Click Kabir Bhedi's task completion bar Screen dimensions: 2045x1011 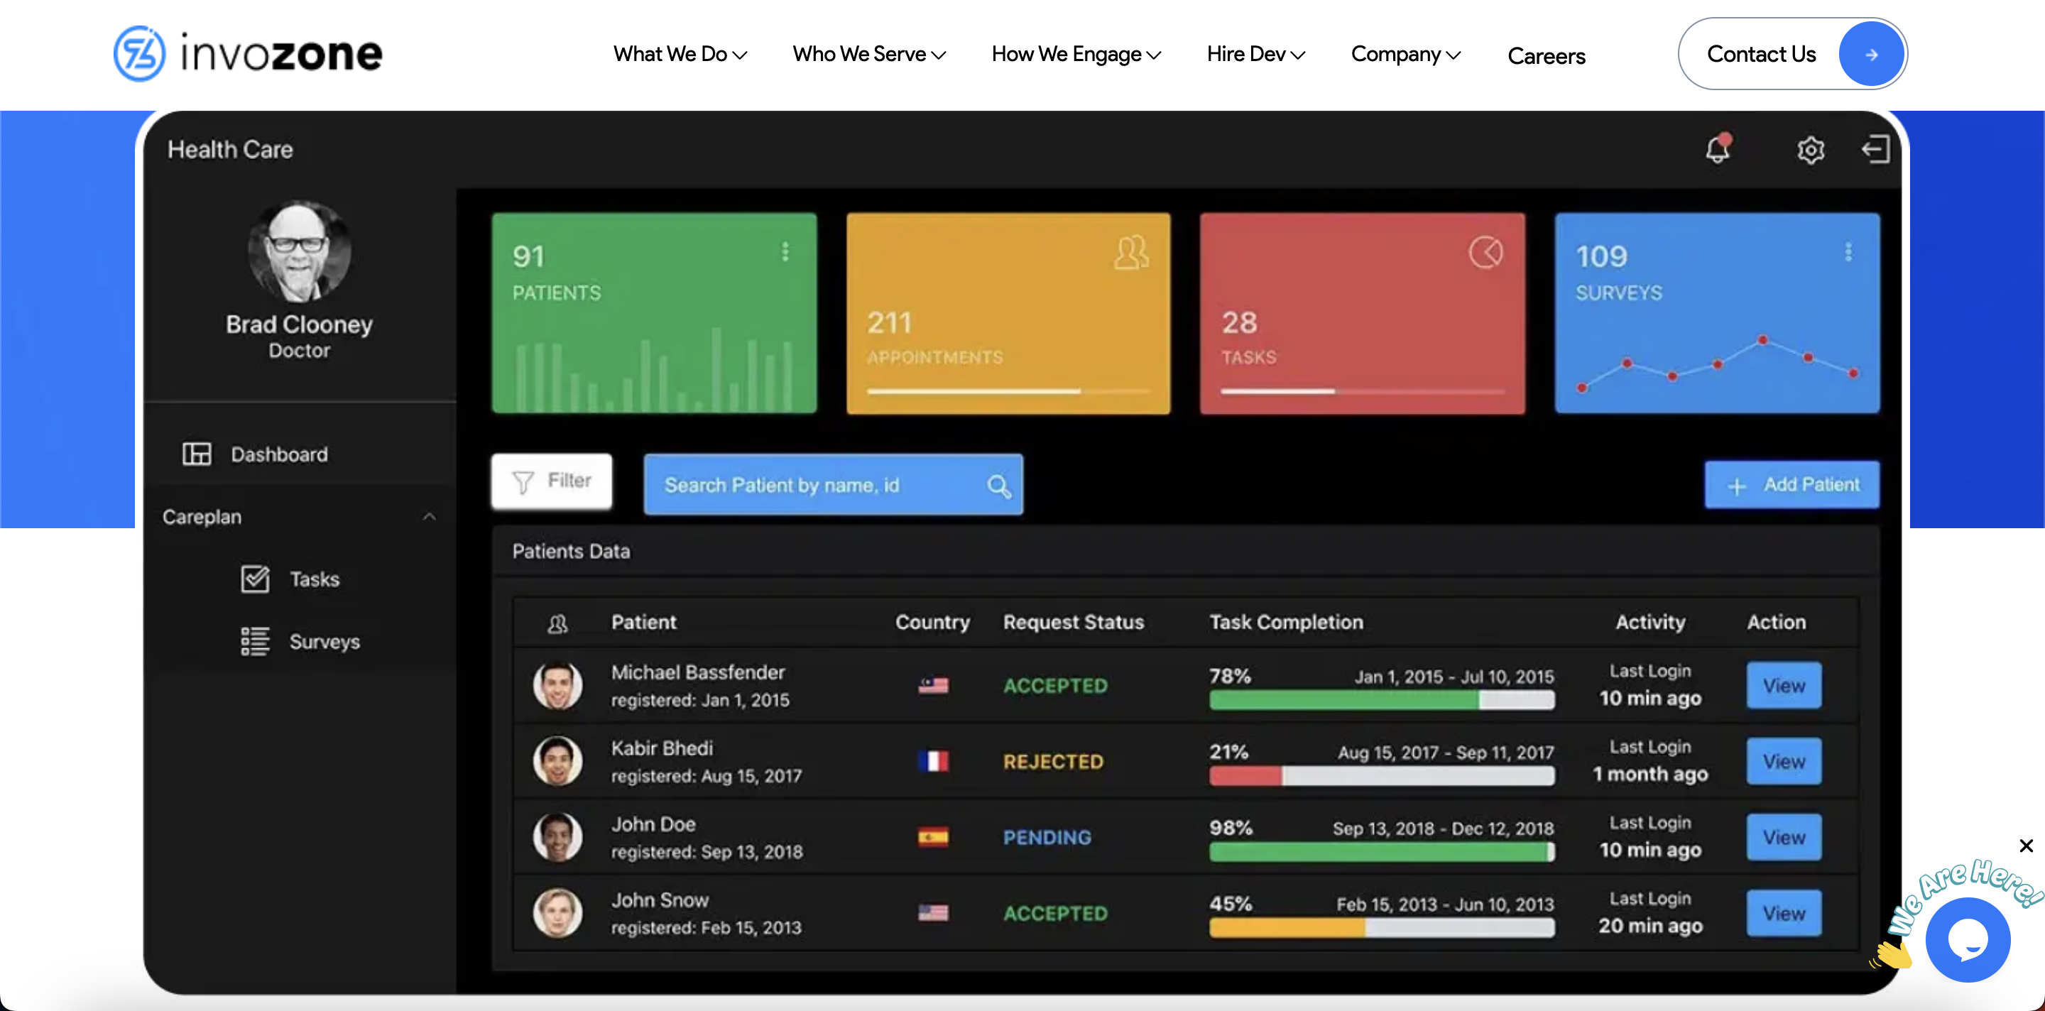click(x=1381, y=776)
